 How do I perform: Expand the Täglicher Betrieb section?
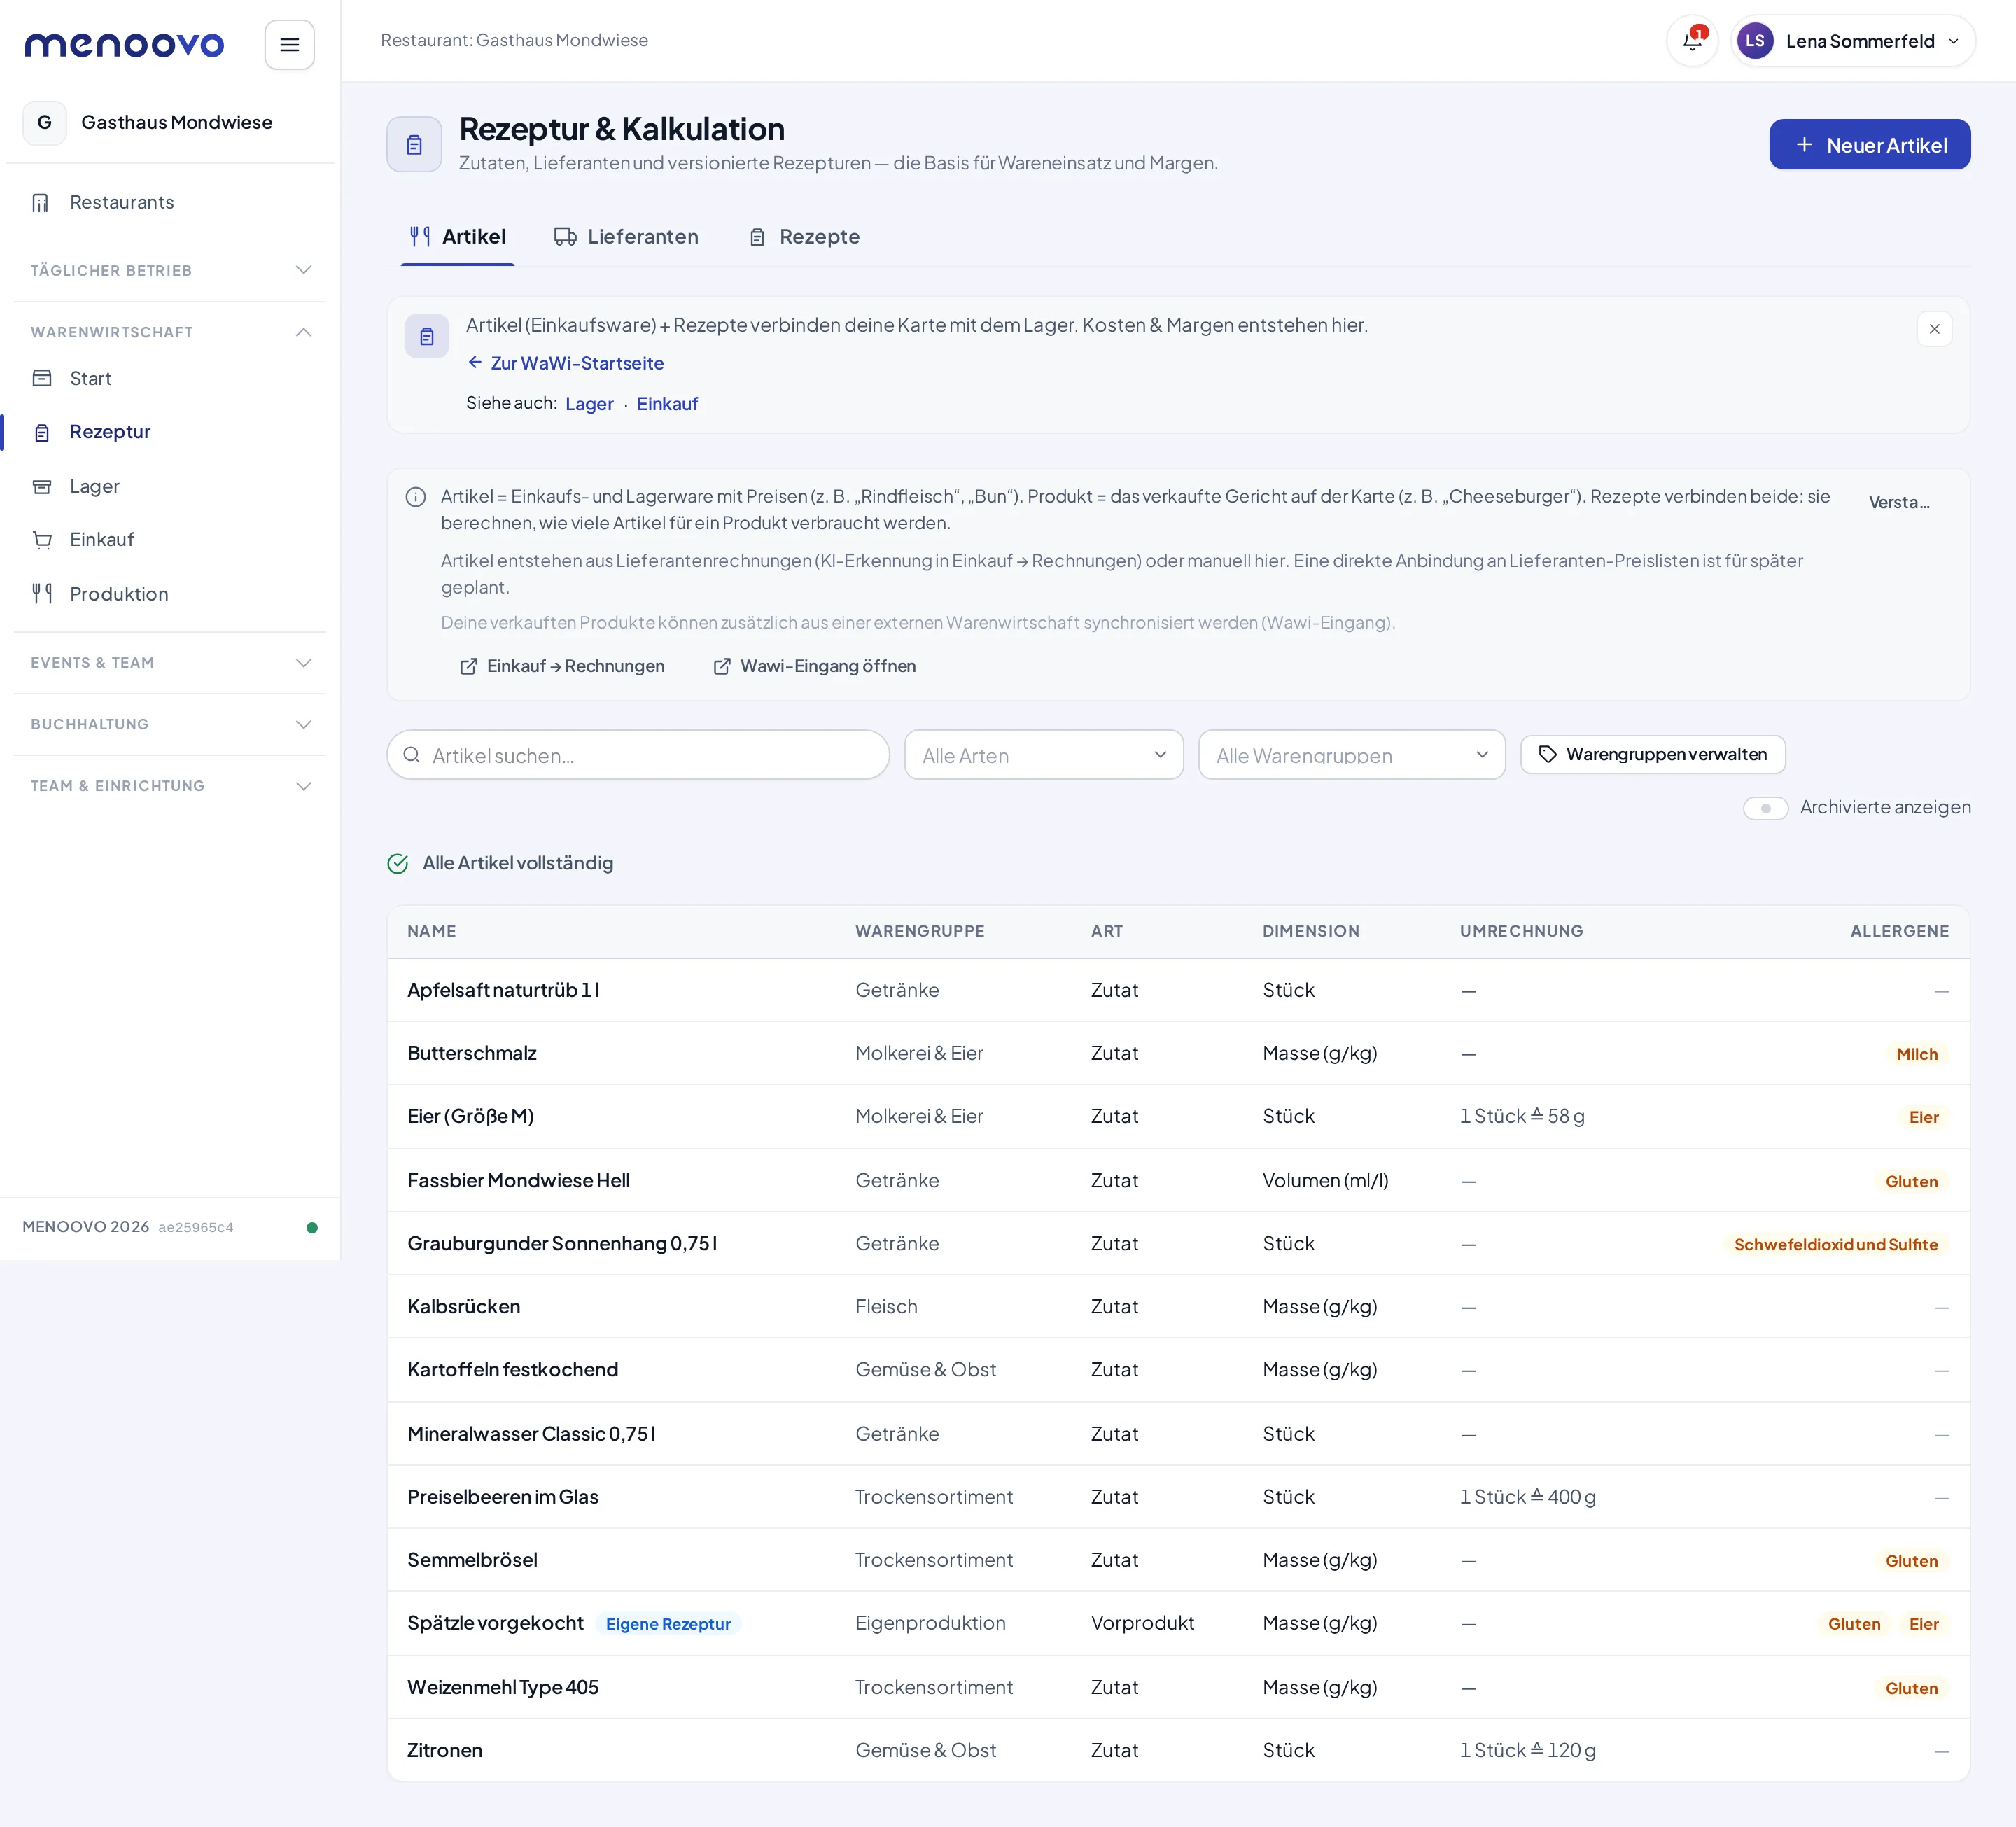click(x=170, y=270)
